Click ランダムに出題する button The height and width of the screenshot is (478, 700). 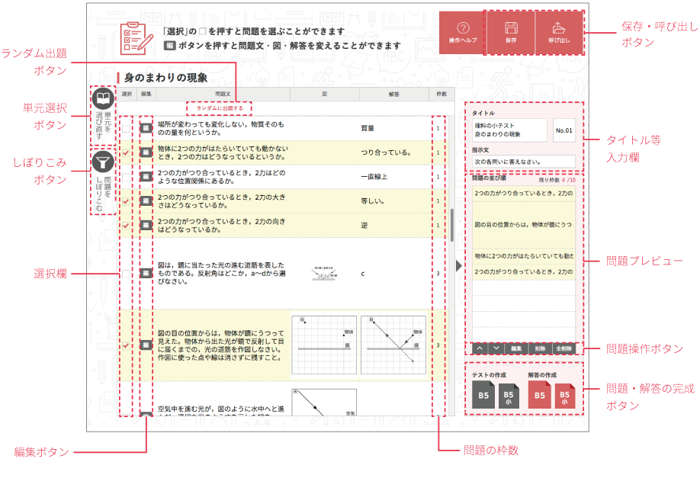click(x=220, y=108)
